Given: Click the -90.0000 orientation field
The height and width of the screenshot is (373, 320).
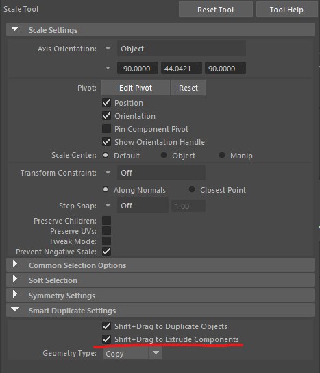Looking at the screenshot, I should [138, 69].
